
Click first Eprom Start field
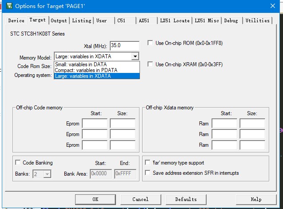(95, 124)
